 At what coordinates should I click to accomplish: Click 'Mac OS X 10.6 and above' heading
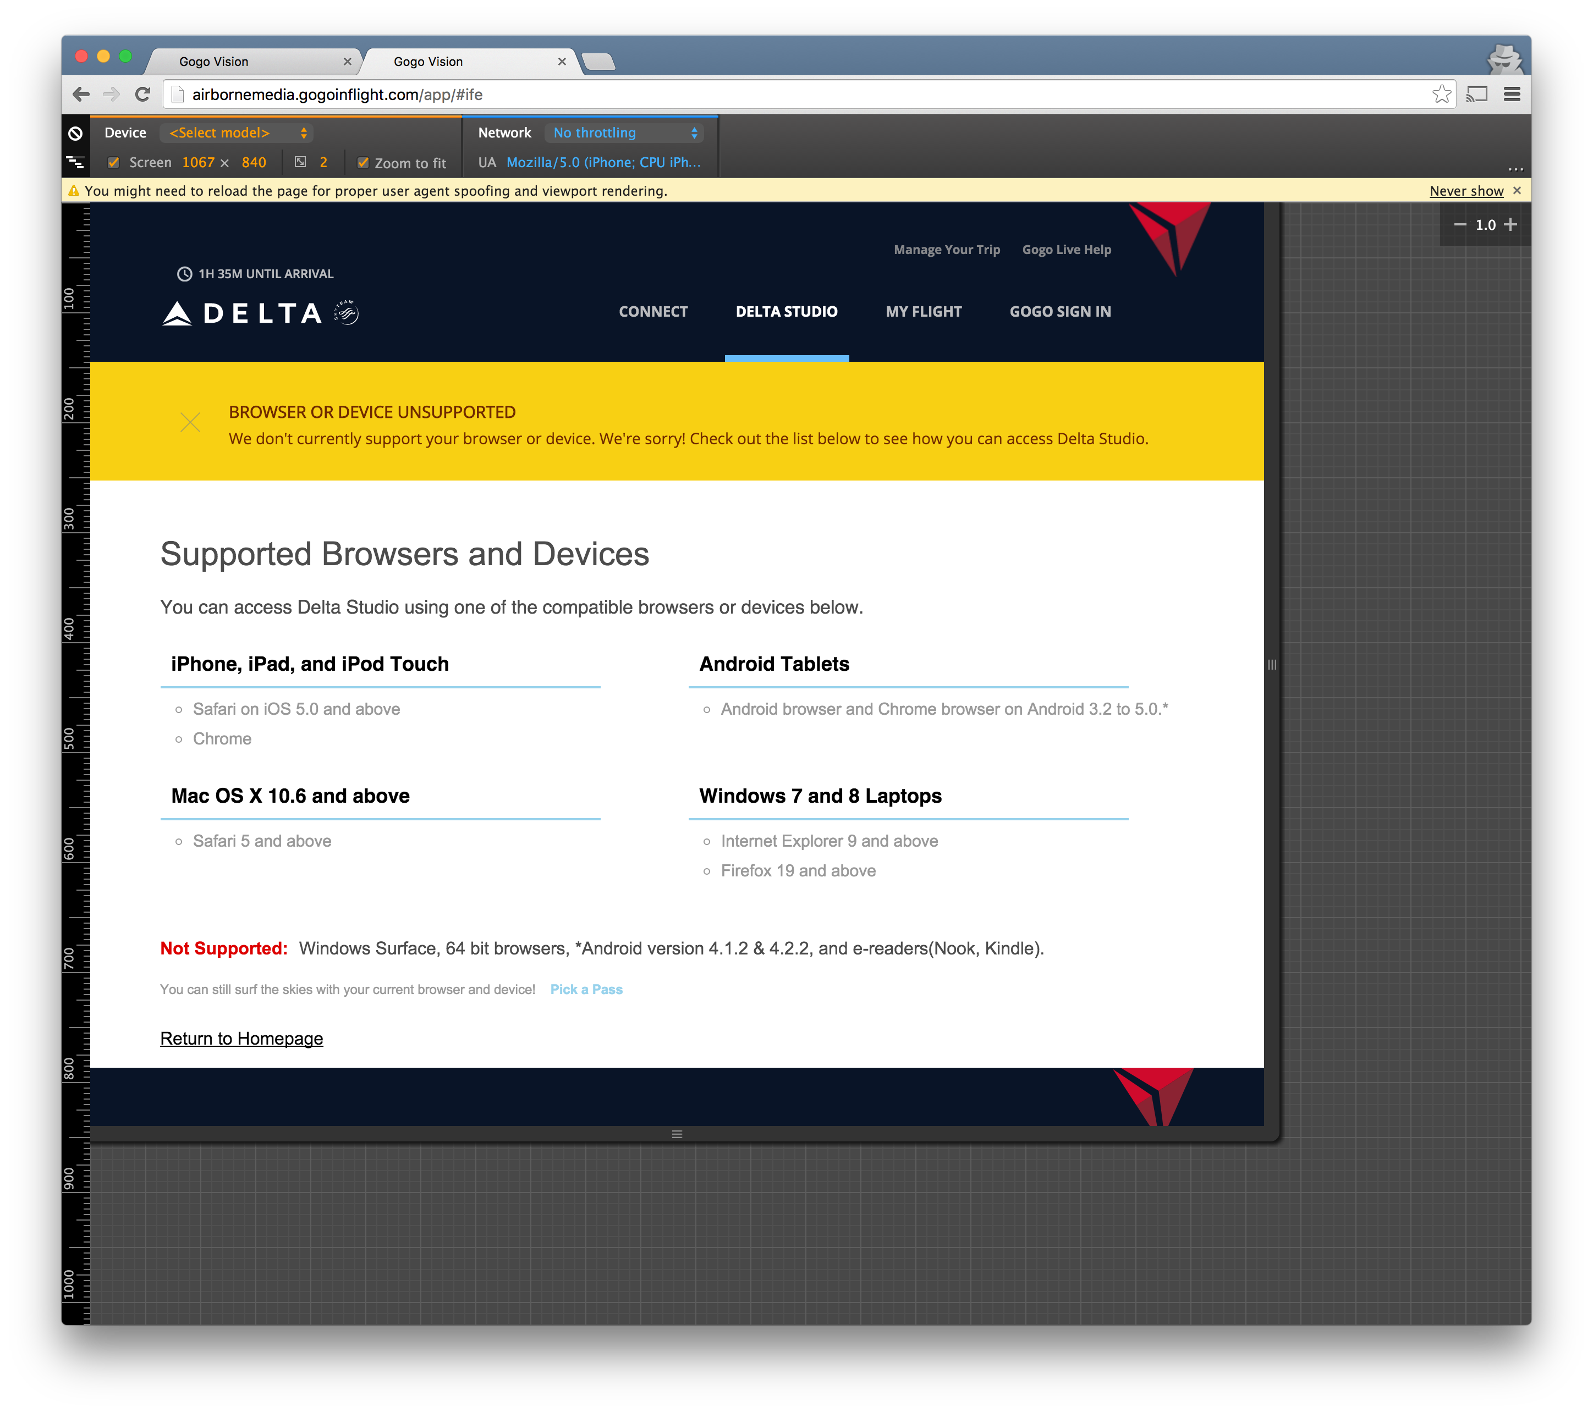coord(290,796)
